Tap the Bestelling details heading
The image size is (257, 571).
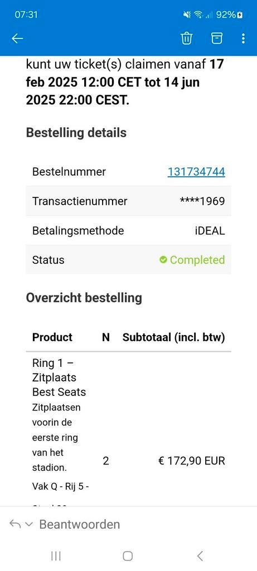(x=76, y=133)
